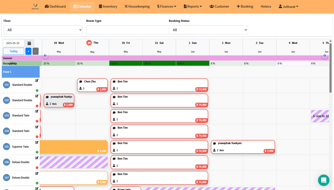Open the Booking Status dropdown
This screenshot has width=334, height=190.
tap(208, 30)
